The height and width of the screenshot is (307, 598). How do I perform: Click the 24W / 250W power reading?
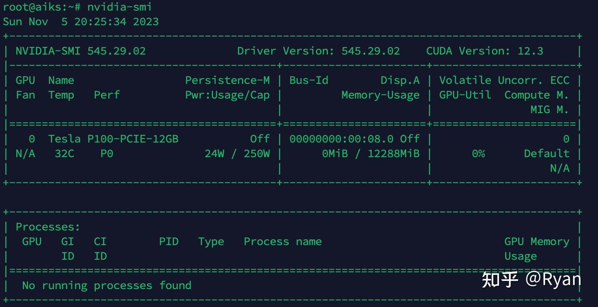click(237, 153)
